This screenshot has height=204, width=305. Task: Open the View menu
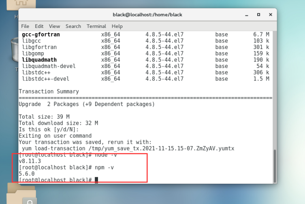[54, 26]
